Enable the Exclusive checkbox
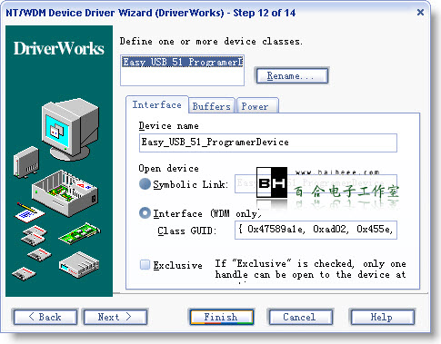The image size is (441, 344). [x=145, y=265]
